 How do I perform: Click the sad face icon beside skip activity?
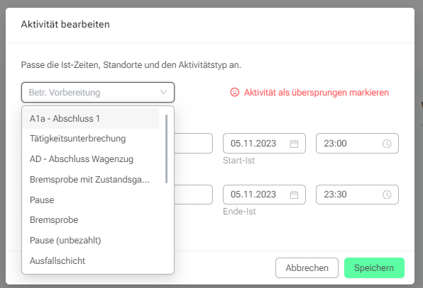click(x=234, y=92)
